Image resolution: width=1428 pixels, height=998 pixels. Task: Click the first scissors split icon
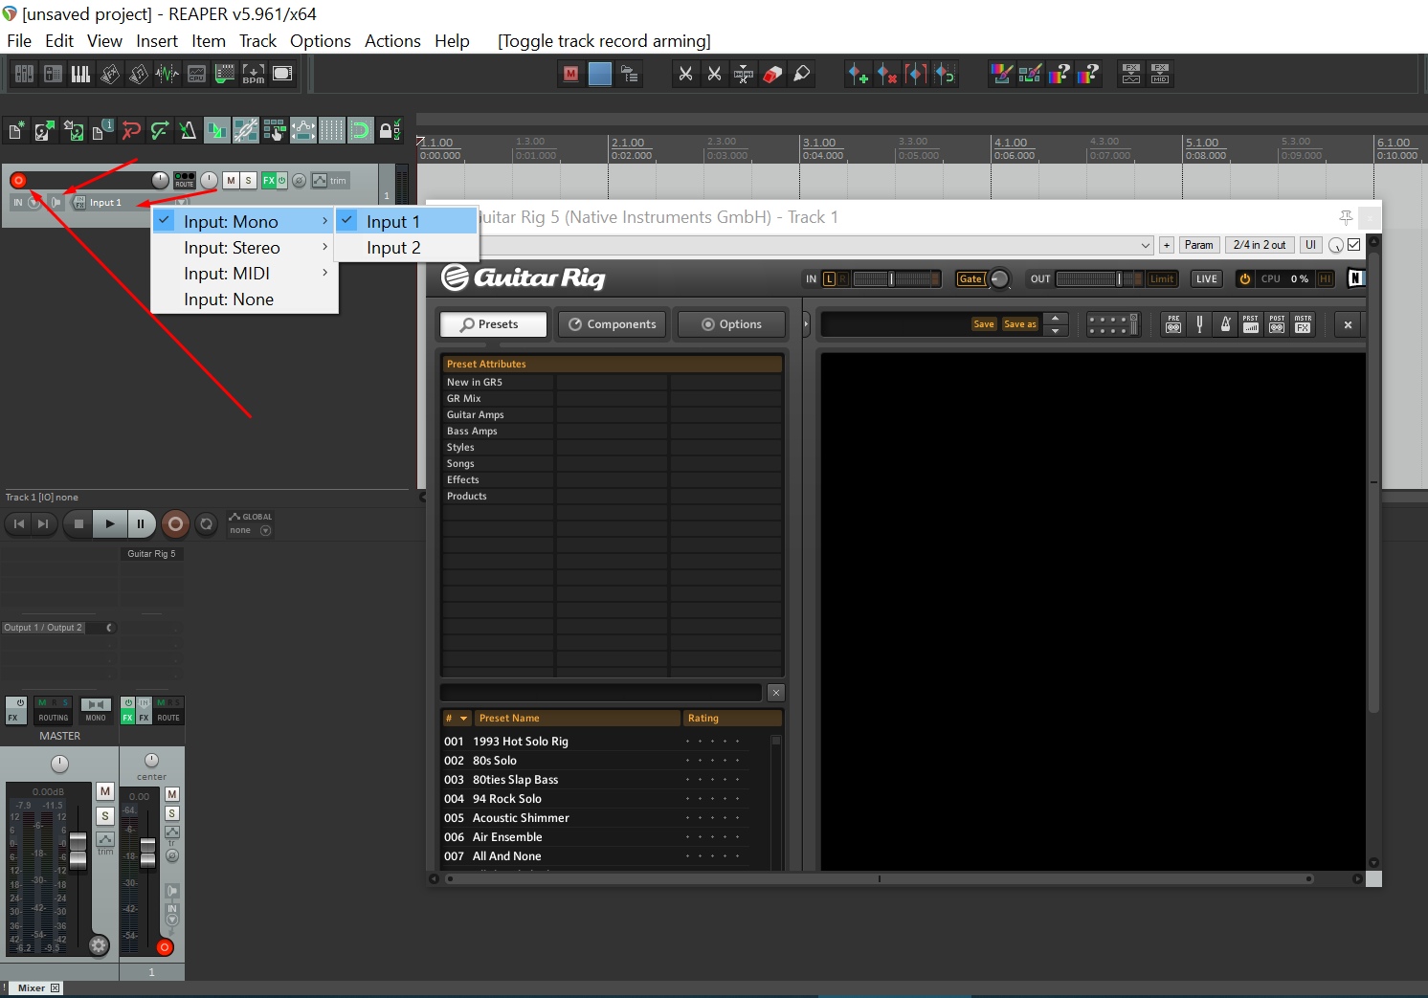[x=685, y=74]
